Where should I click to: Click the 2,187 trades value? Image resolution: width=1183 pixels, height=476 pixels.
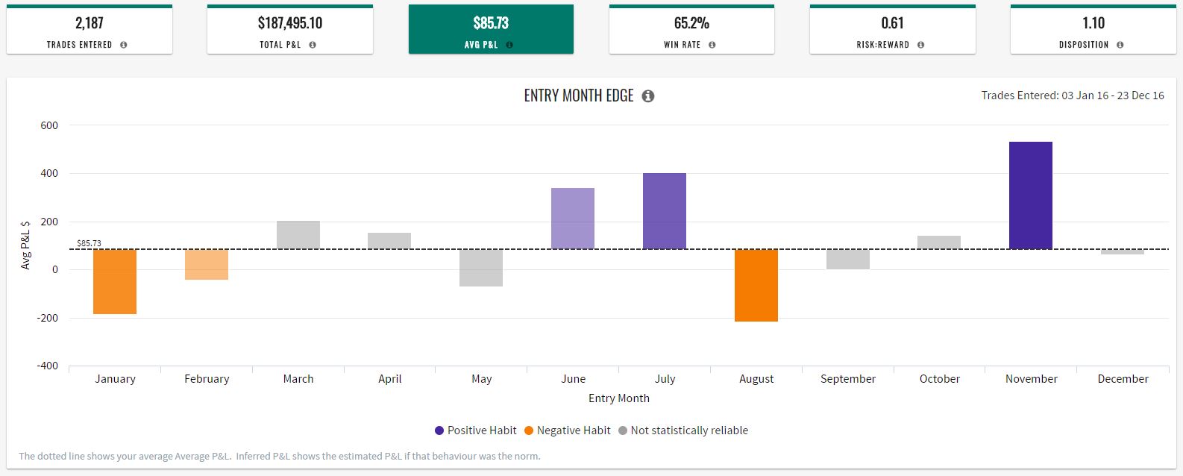tap(90, 23)
